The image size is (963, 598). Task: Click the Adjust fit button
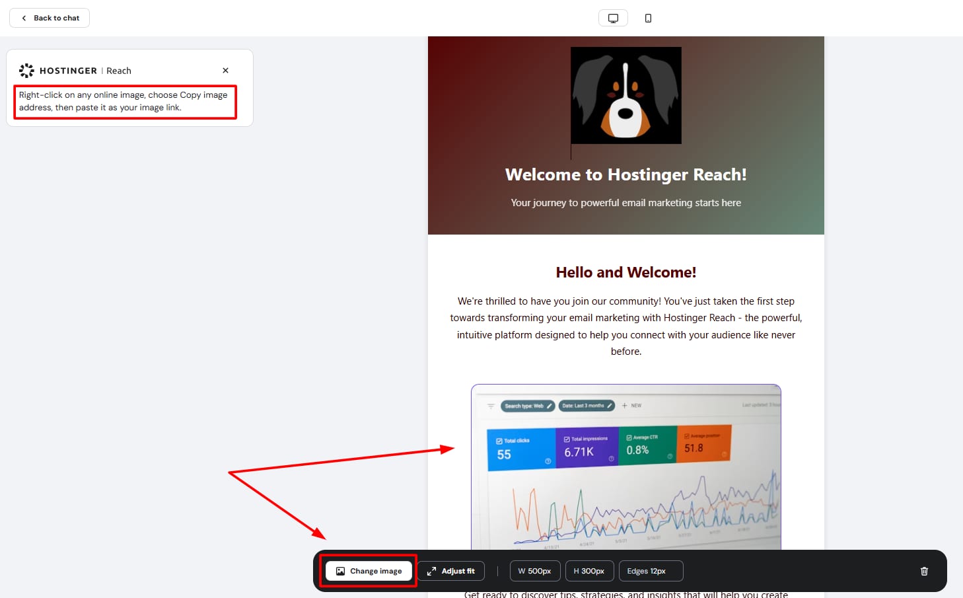point(451,571)
